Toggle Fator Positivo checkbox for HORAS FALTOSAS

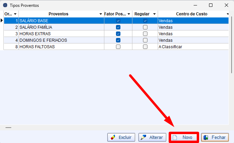point(118,47)
